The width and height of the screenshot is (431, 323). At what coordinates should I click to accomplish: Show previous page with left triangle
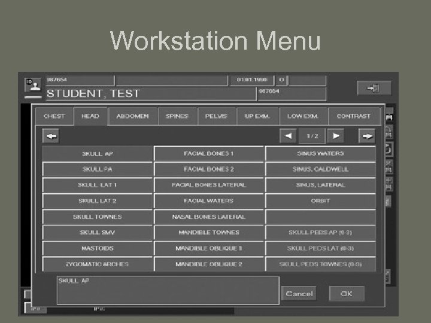288,136
